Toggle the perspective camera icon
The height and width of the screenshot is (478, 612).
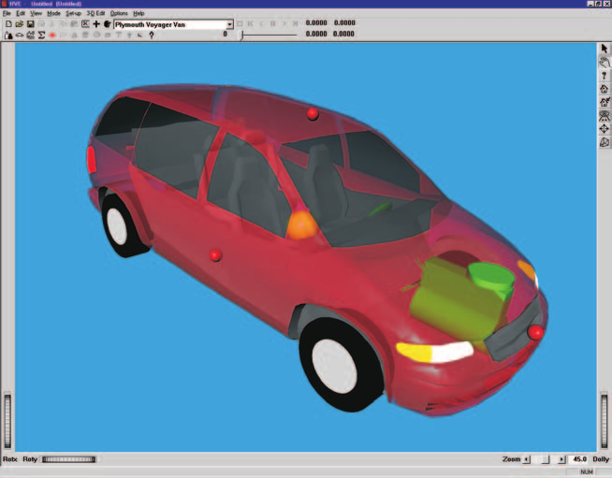[x=605, y=142]
